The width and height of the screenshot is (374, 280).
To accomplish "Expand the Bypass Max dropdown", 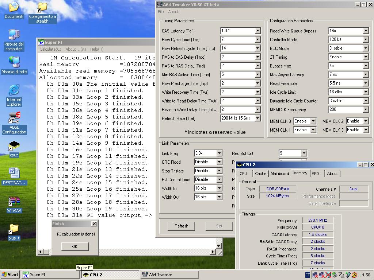I will (x=366, y=66).
